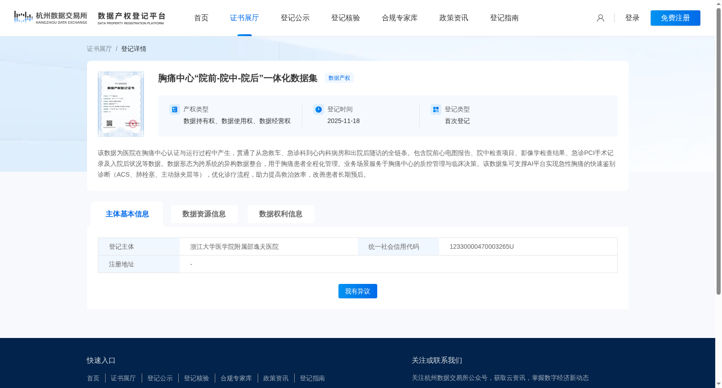Click the 登记详情 breadcrumb text
The width and height of the screenshot is (722, 388).
(134, 49)
